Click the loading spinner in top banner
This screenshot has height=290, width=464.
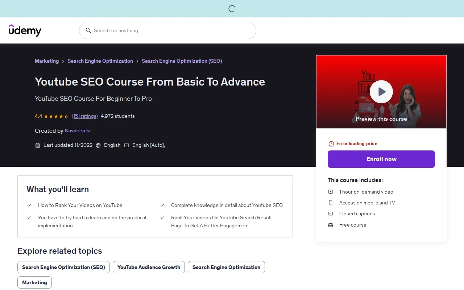tap(232, 9)
